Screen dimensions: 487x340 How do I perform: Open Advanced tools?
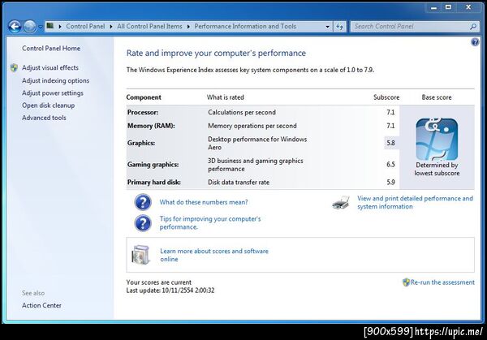[x=44, y=118]
